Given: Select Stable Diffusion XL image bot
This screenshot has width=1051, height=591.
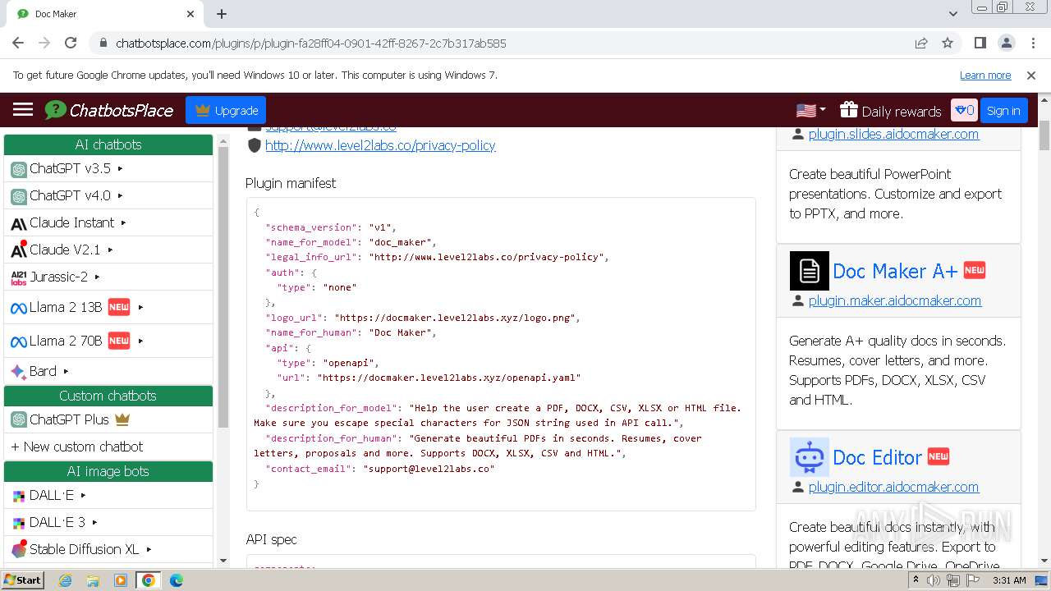Looking at the screenshot, I should (x=85, y=549).
